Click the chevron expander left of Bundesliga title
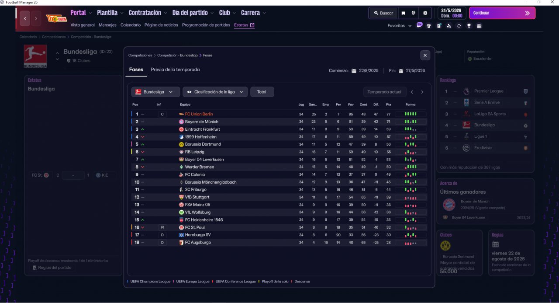 point(57,56)
